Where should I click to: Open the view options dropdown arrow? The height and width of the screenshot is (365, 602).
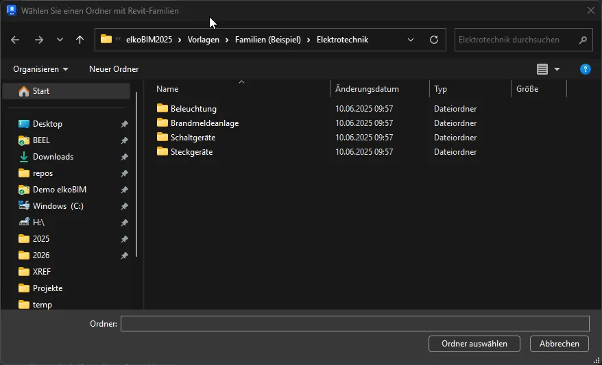coord(557,69)
